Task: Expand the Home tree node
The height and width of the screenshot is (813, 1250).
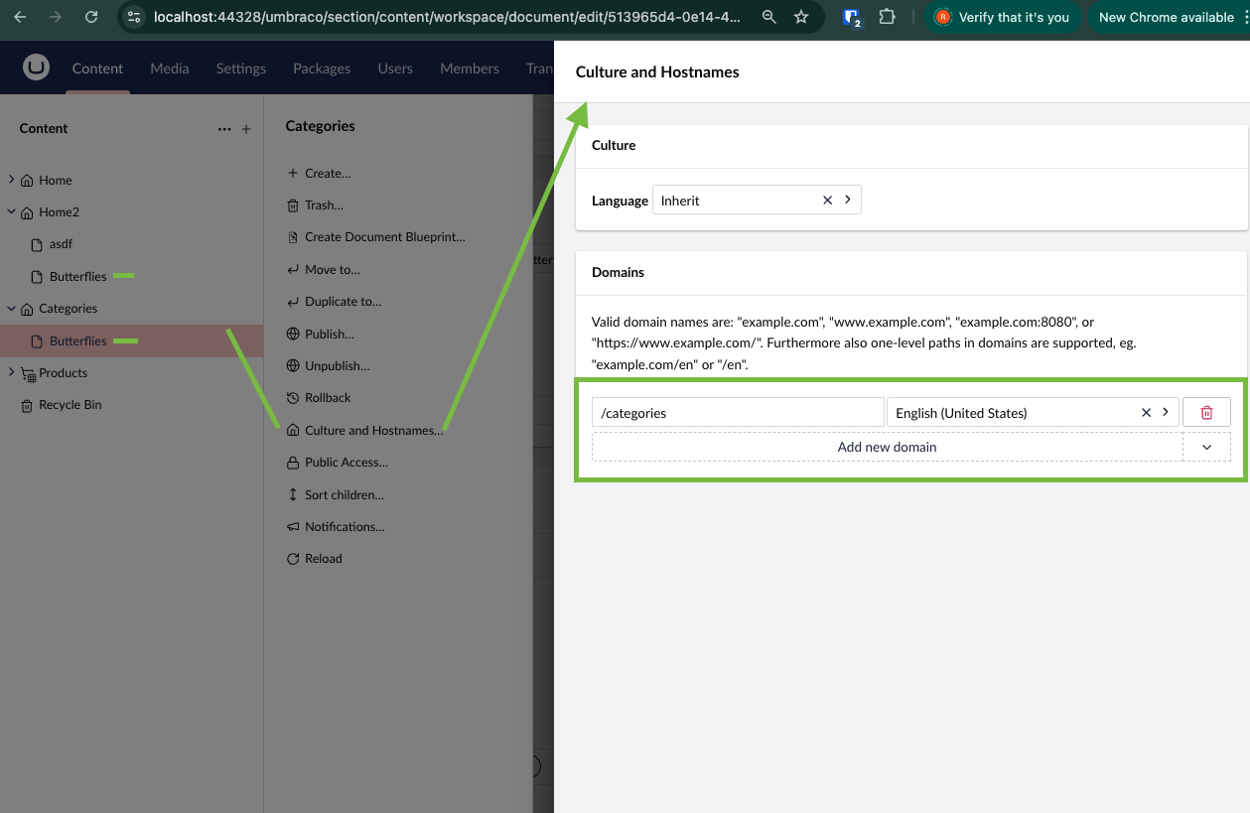Action: (x=11, y=180)
